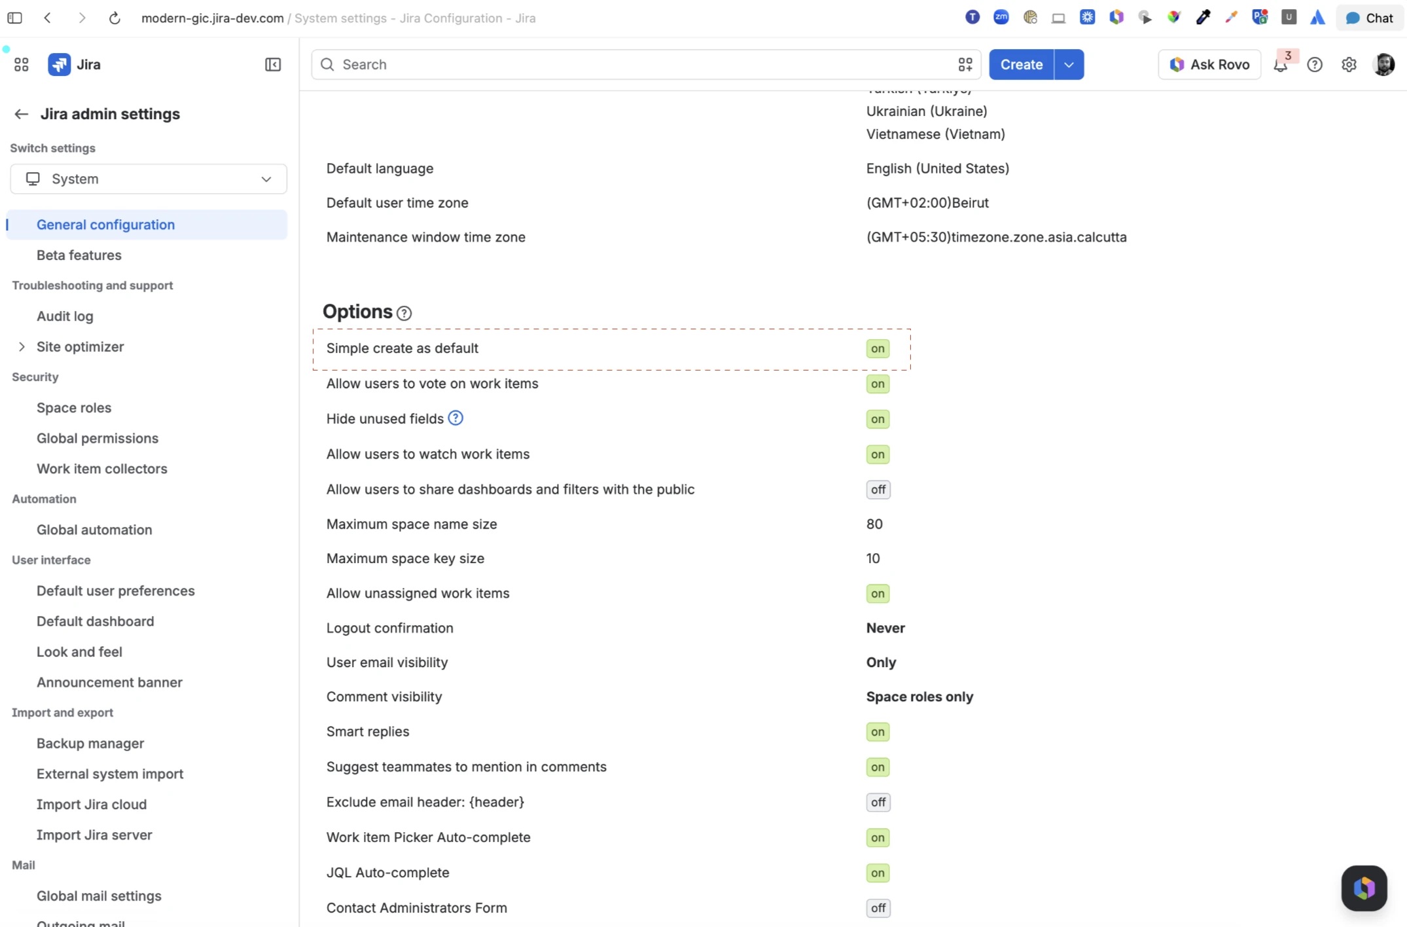Open the settings gear icon
1407x927 pixels.
click(1349, 64)
